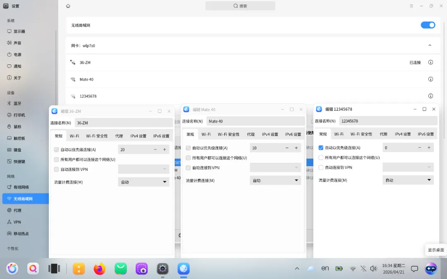Open the clock and date in taskbar
Screen dimensions: 447x279
click(x=394, y=269)
